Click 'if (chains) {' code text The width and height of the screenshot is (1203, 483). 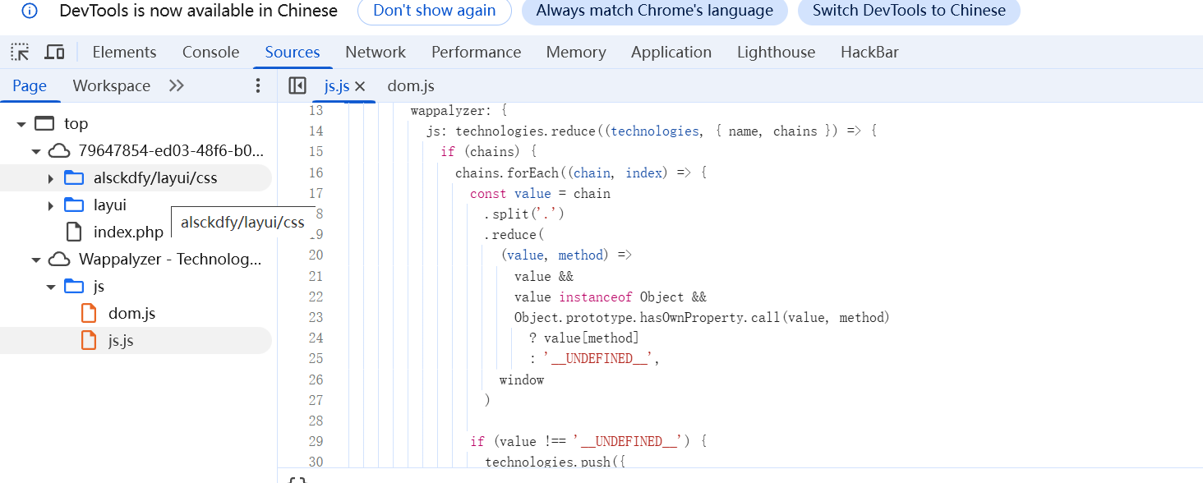click(488, 152)
